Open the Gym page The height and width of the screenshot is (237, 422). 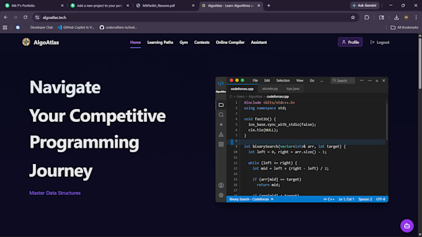[x=184, y=43]
